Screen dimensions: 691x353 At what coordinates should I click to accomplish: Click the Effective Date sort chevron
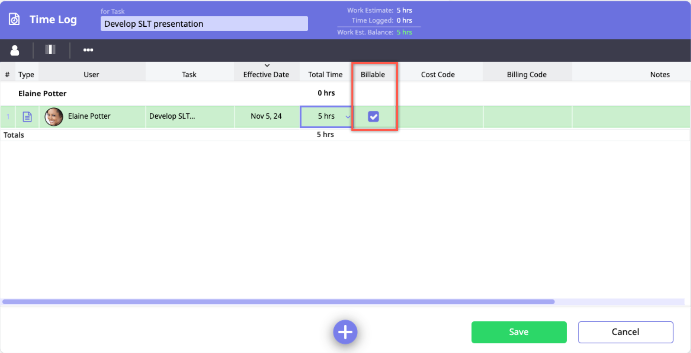pyautogui.click(x=267, y=66)
